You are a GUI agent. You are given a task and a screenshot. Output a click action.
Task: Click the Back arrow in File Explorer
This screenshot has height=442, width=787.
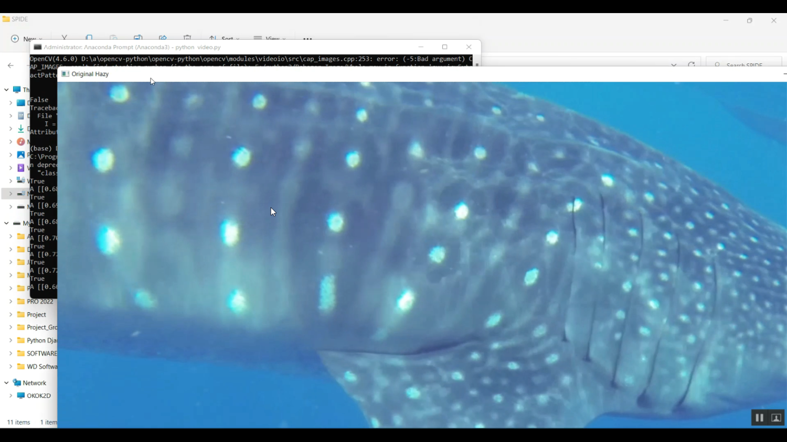(10, 65)
